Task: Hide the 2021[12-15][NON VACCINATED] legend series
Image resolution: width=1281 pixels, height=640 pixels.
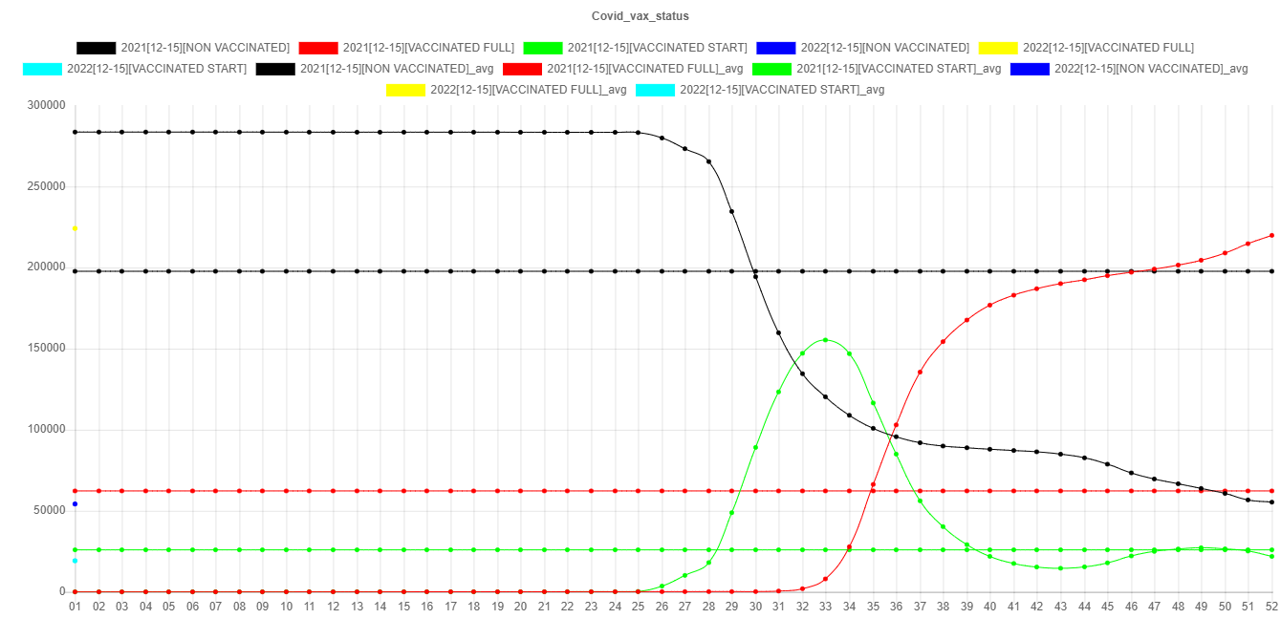Action: click(206, 48)
